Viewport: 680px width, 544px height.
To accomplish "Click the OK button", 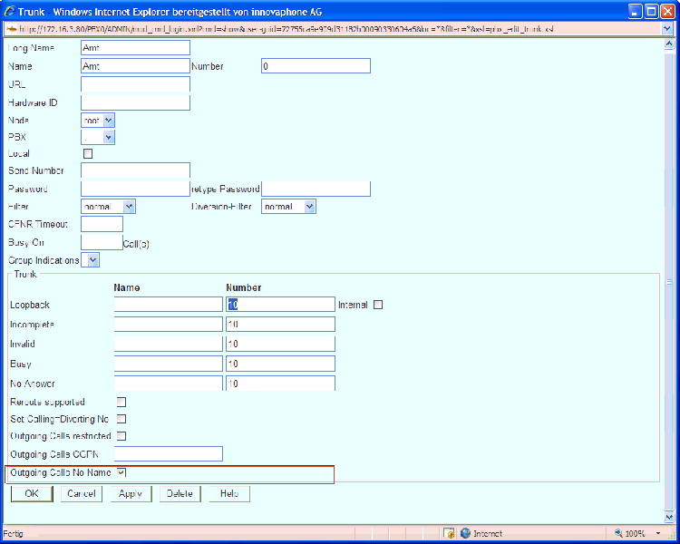I will pyautogui.click(x=32, y=493).
